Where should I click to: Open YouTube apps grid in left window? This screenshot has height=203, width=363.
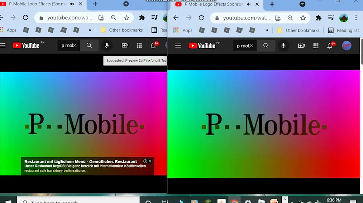pos(139,45)
